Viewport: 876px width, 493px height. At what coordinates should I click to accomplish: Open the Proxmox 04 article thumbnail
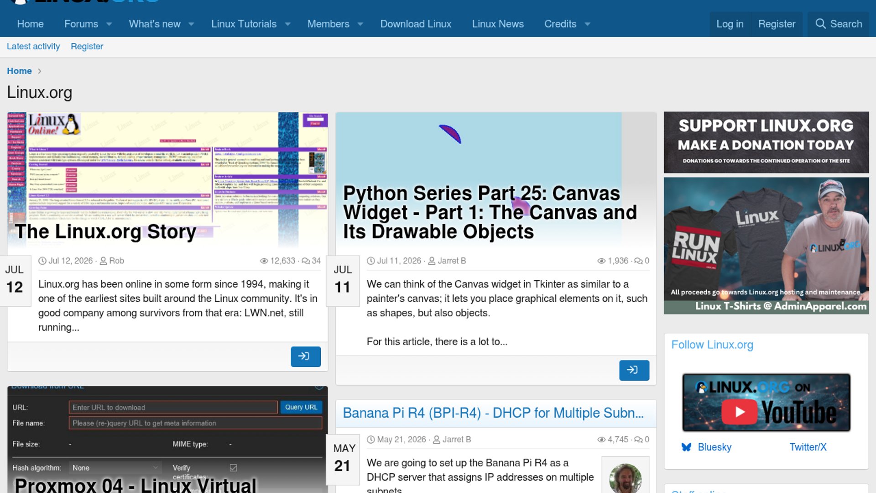tap(167, 440)
